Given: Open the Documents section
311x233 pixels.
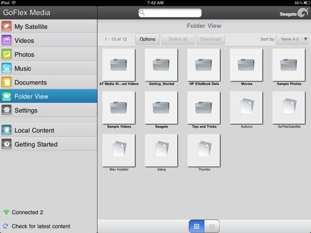Looking at the screenshot, I should (x=49, y=82).
